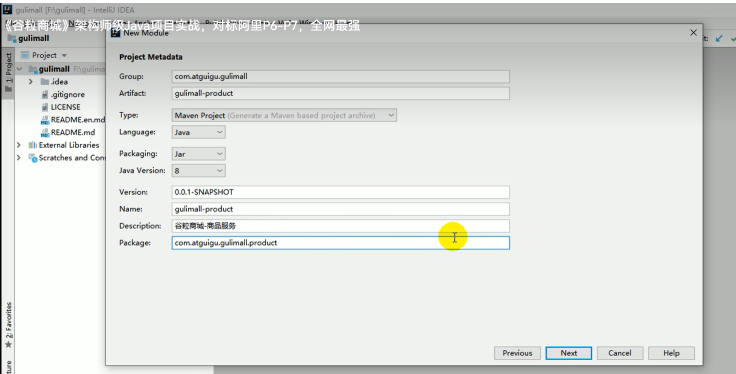This screenshot has height=374, width=736.
Task: Select README.md file
Action: tap(68, 132)
